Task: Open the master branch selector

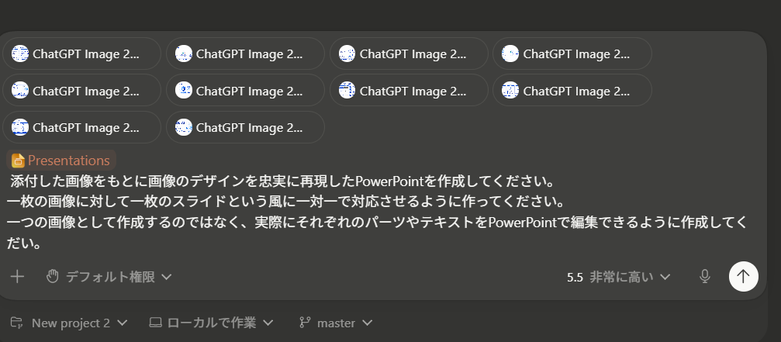Action: pyautogui.click(x=336, y=323)
